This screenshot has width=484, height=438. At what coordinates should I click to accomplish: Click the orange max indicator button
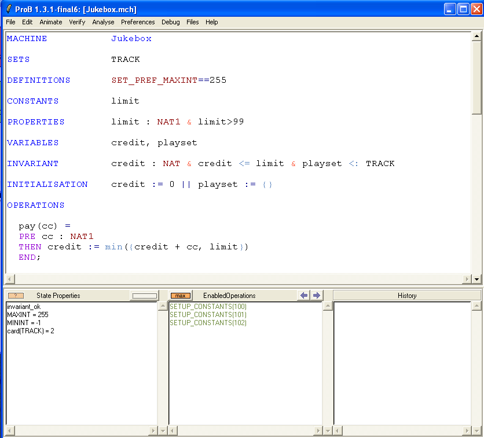(180, 296)
